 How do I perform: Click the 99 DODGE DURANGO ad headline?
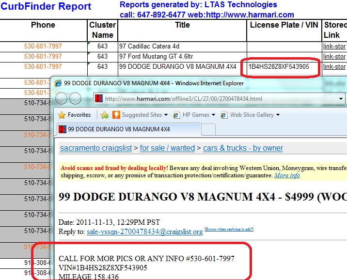click(x=203, y=197)
